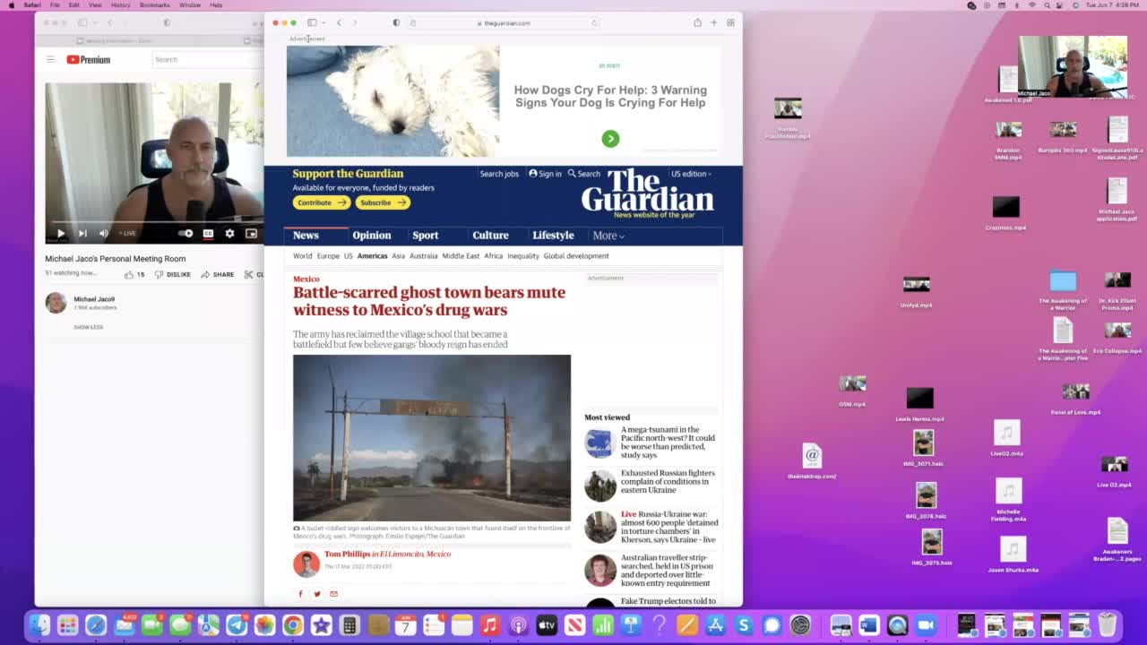Open Safari History menu in menu bar
Viewport: 1147px width, 645px height.
(120, 5)
